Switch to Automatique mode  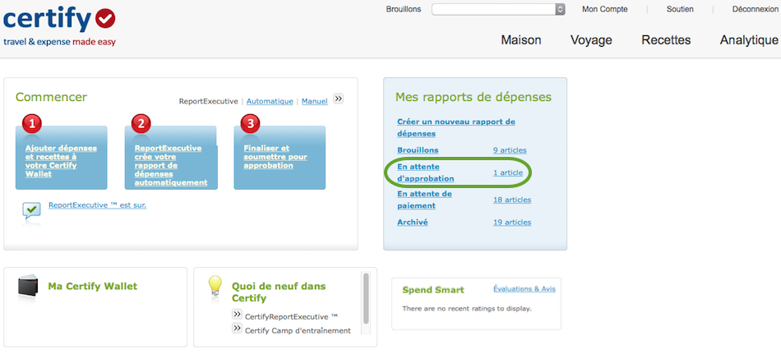point(270,101)
